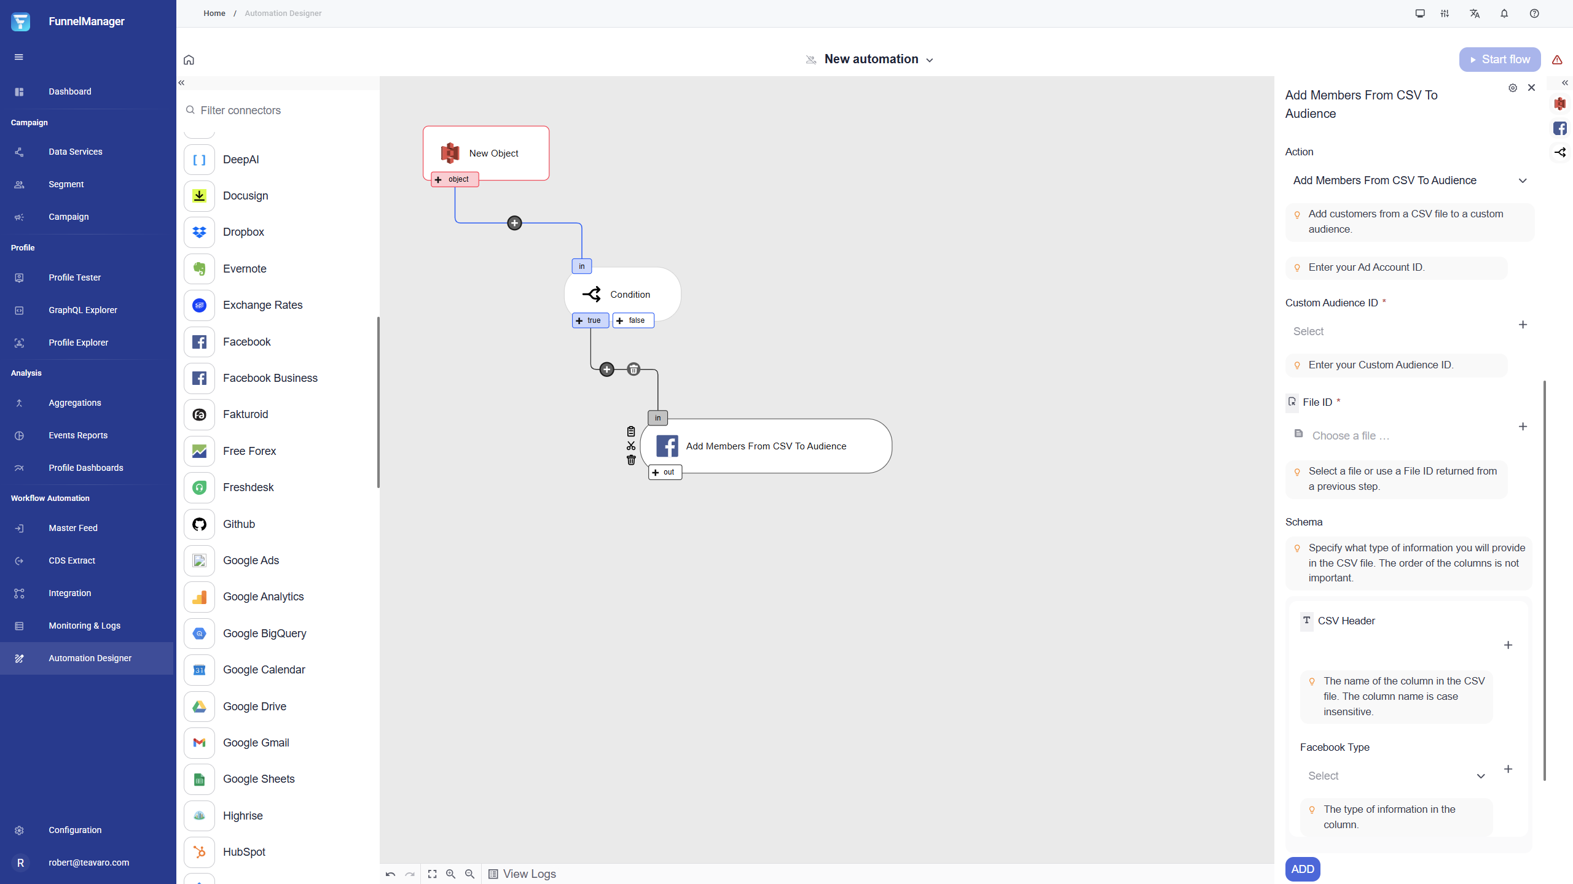Open the Action dropdown
This screenshot has width=1573, height=884.
click(1410, 180)
